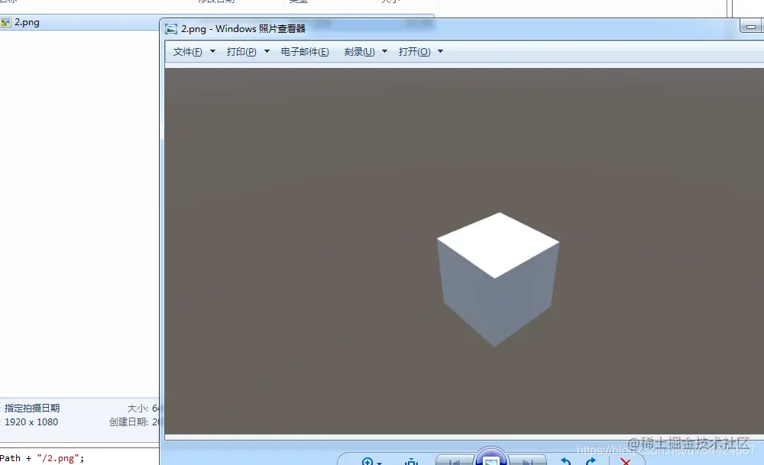Delete the current picture
764x465 pixels.
tap(625, 461)
